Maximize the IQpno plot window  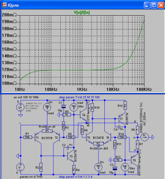point(154,5)
